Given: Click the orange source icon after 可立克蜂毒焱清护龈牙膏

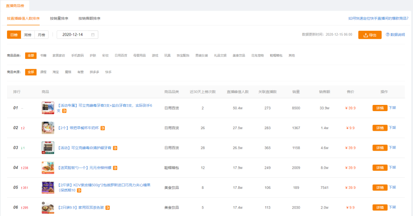Looking at the screenshot, I should (x=115, y=148).
